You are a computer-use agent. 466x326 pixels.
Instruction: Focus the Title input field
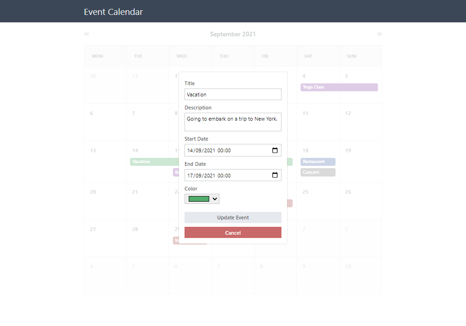[233, 95]
